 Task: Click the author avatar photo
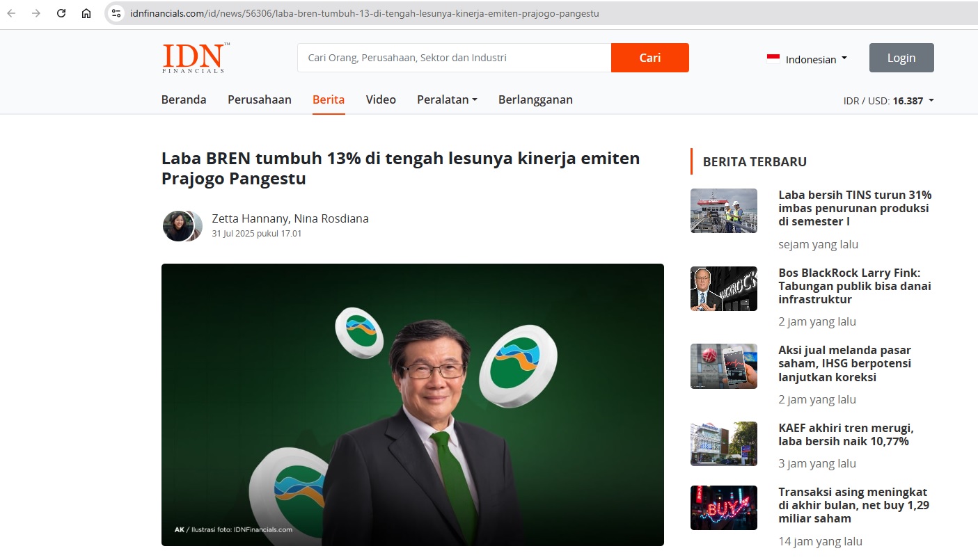click(179, 226)
